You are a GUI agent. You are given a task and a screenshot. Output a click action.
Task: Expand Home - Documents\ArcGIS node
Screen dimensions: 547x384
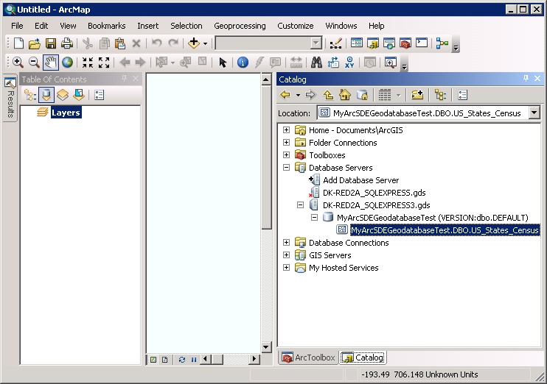[x=287, y=130]
